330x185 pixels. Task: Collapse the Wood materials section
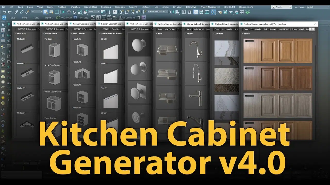point(242,33)
